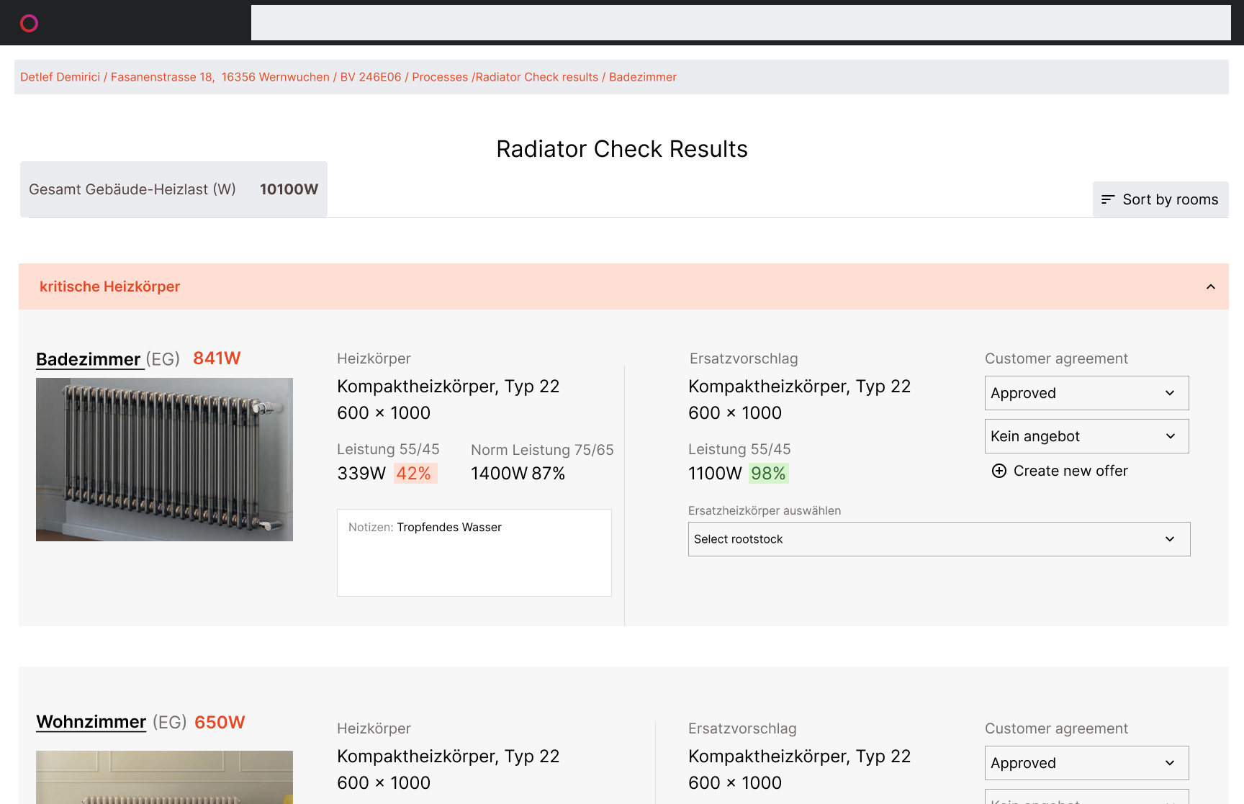
Task: Collapse the kritische Heizkörper section chevron
Action: 1211,286
